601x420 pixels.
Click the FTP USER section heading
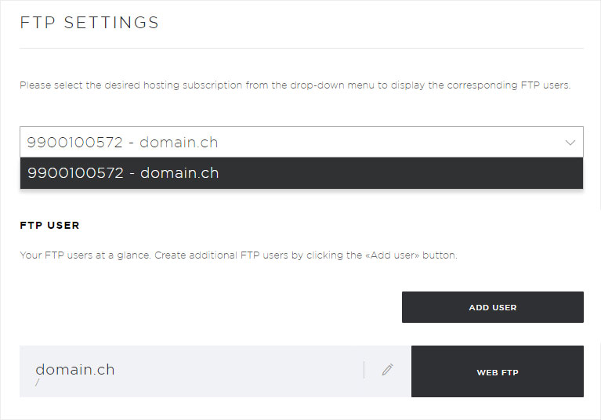(x=49, y=226)
